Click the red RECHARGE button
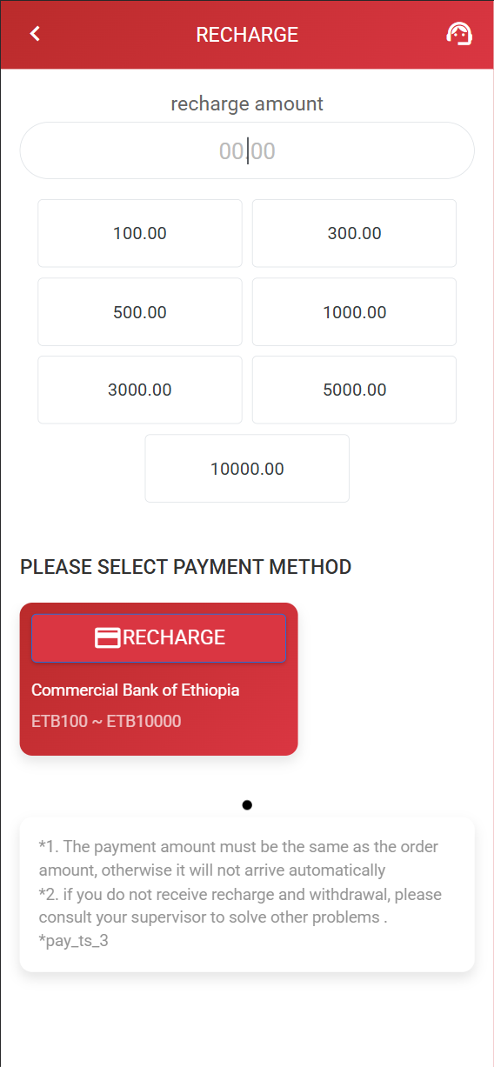 tap(159, 638)
